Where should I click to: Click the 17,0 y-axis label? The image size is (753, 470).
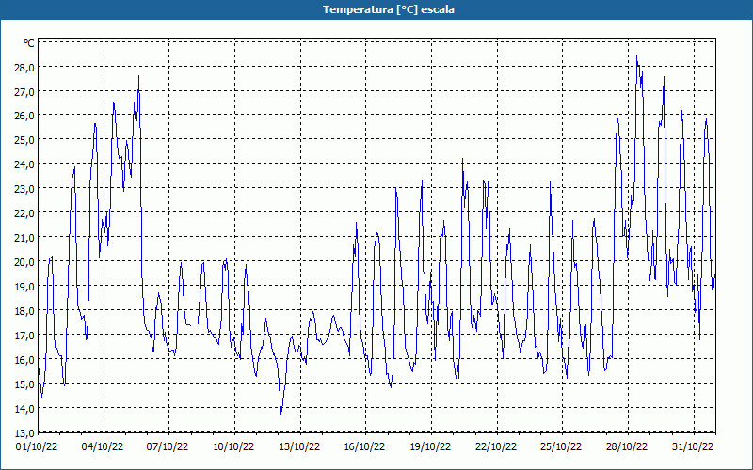(24, 336)
